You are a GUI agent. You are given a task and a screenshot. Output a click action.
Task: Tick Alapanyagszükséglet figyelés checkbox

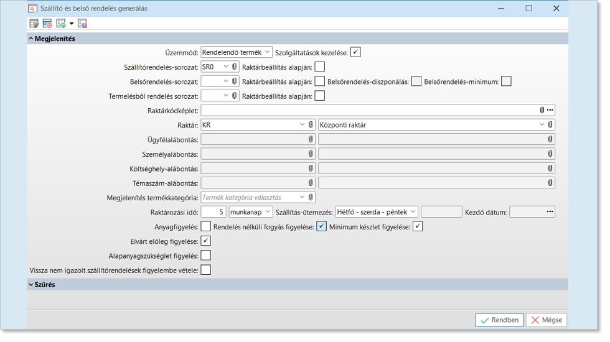coord(206,256)
